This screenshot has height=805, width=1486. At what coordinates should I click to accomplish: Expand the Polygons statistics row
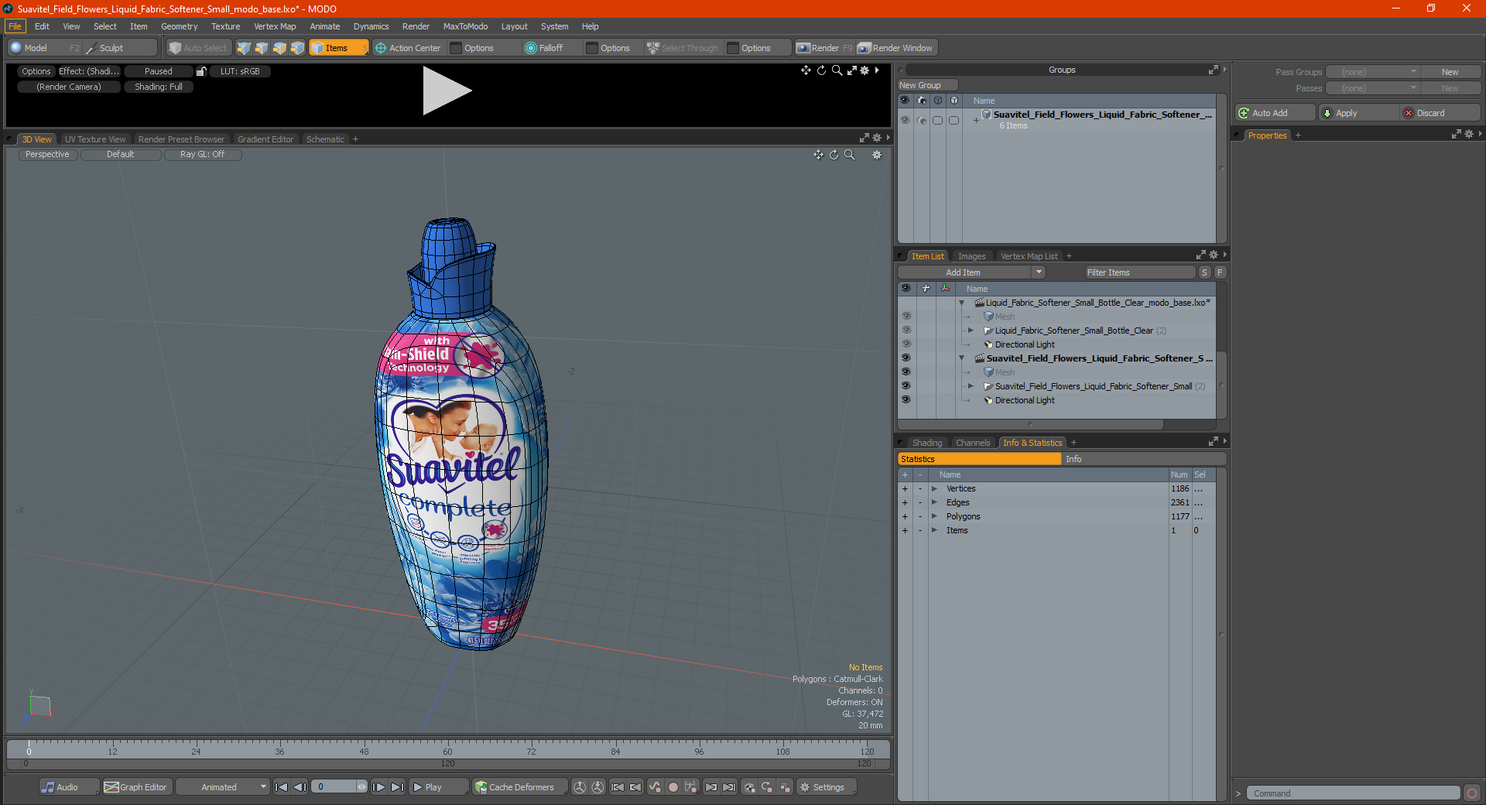[x=934, y=516]
